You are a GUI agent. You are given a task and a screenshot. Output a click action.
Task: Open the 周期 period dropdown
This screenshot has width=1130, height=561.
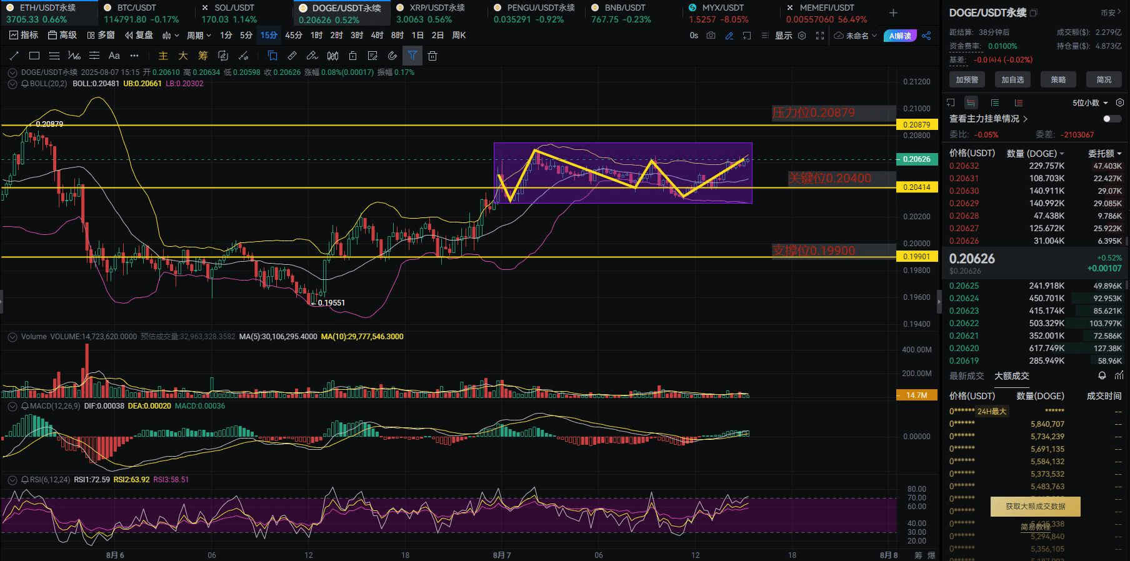[199, 36]
